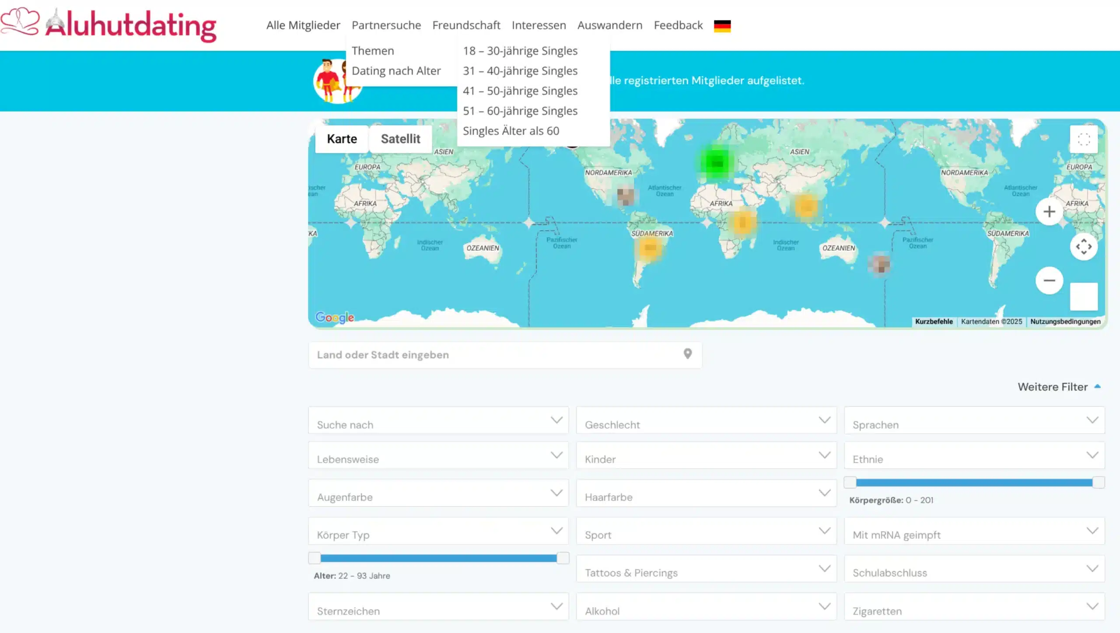Click the Alter range slider right handle
1120x633 pixels.
[x=563, y=558]
